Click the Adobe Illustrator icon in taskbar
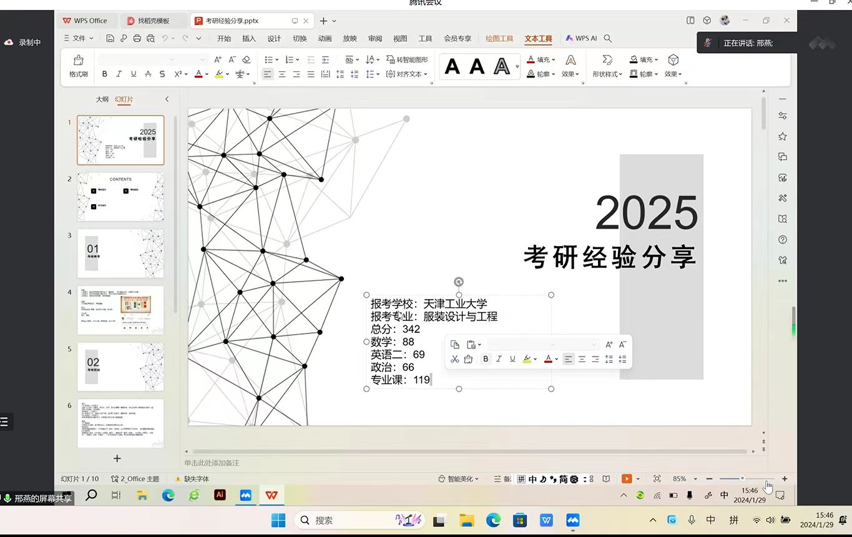Screen dimensions: 852x537 click(220, 495)
